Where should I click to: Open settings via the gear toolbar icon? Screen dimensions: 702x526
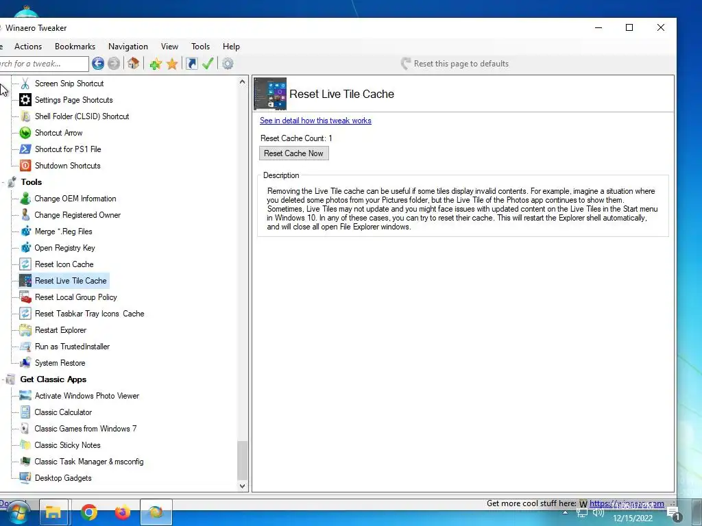pos(228,64)
